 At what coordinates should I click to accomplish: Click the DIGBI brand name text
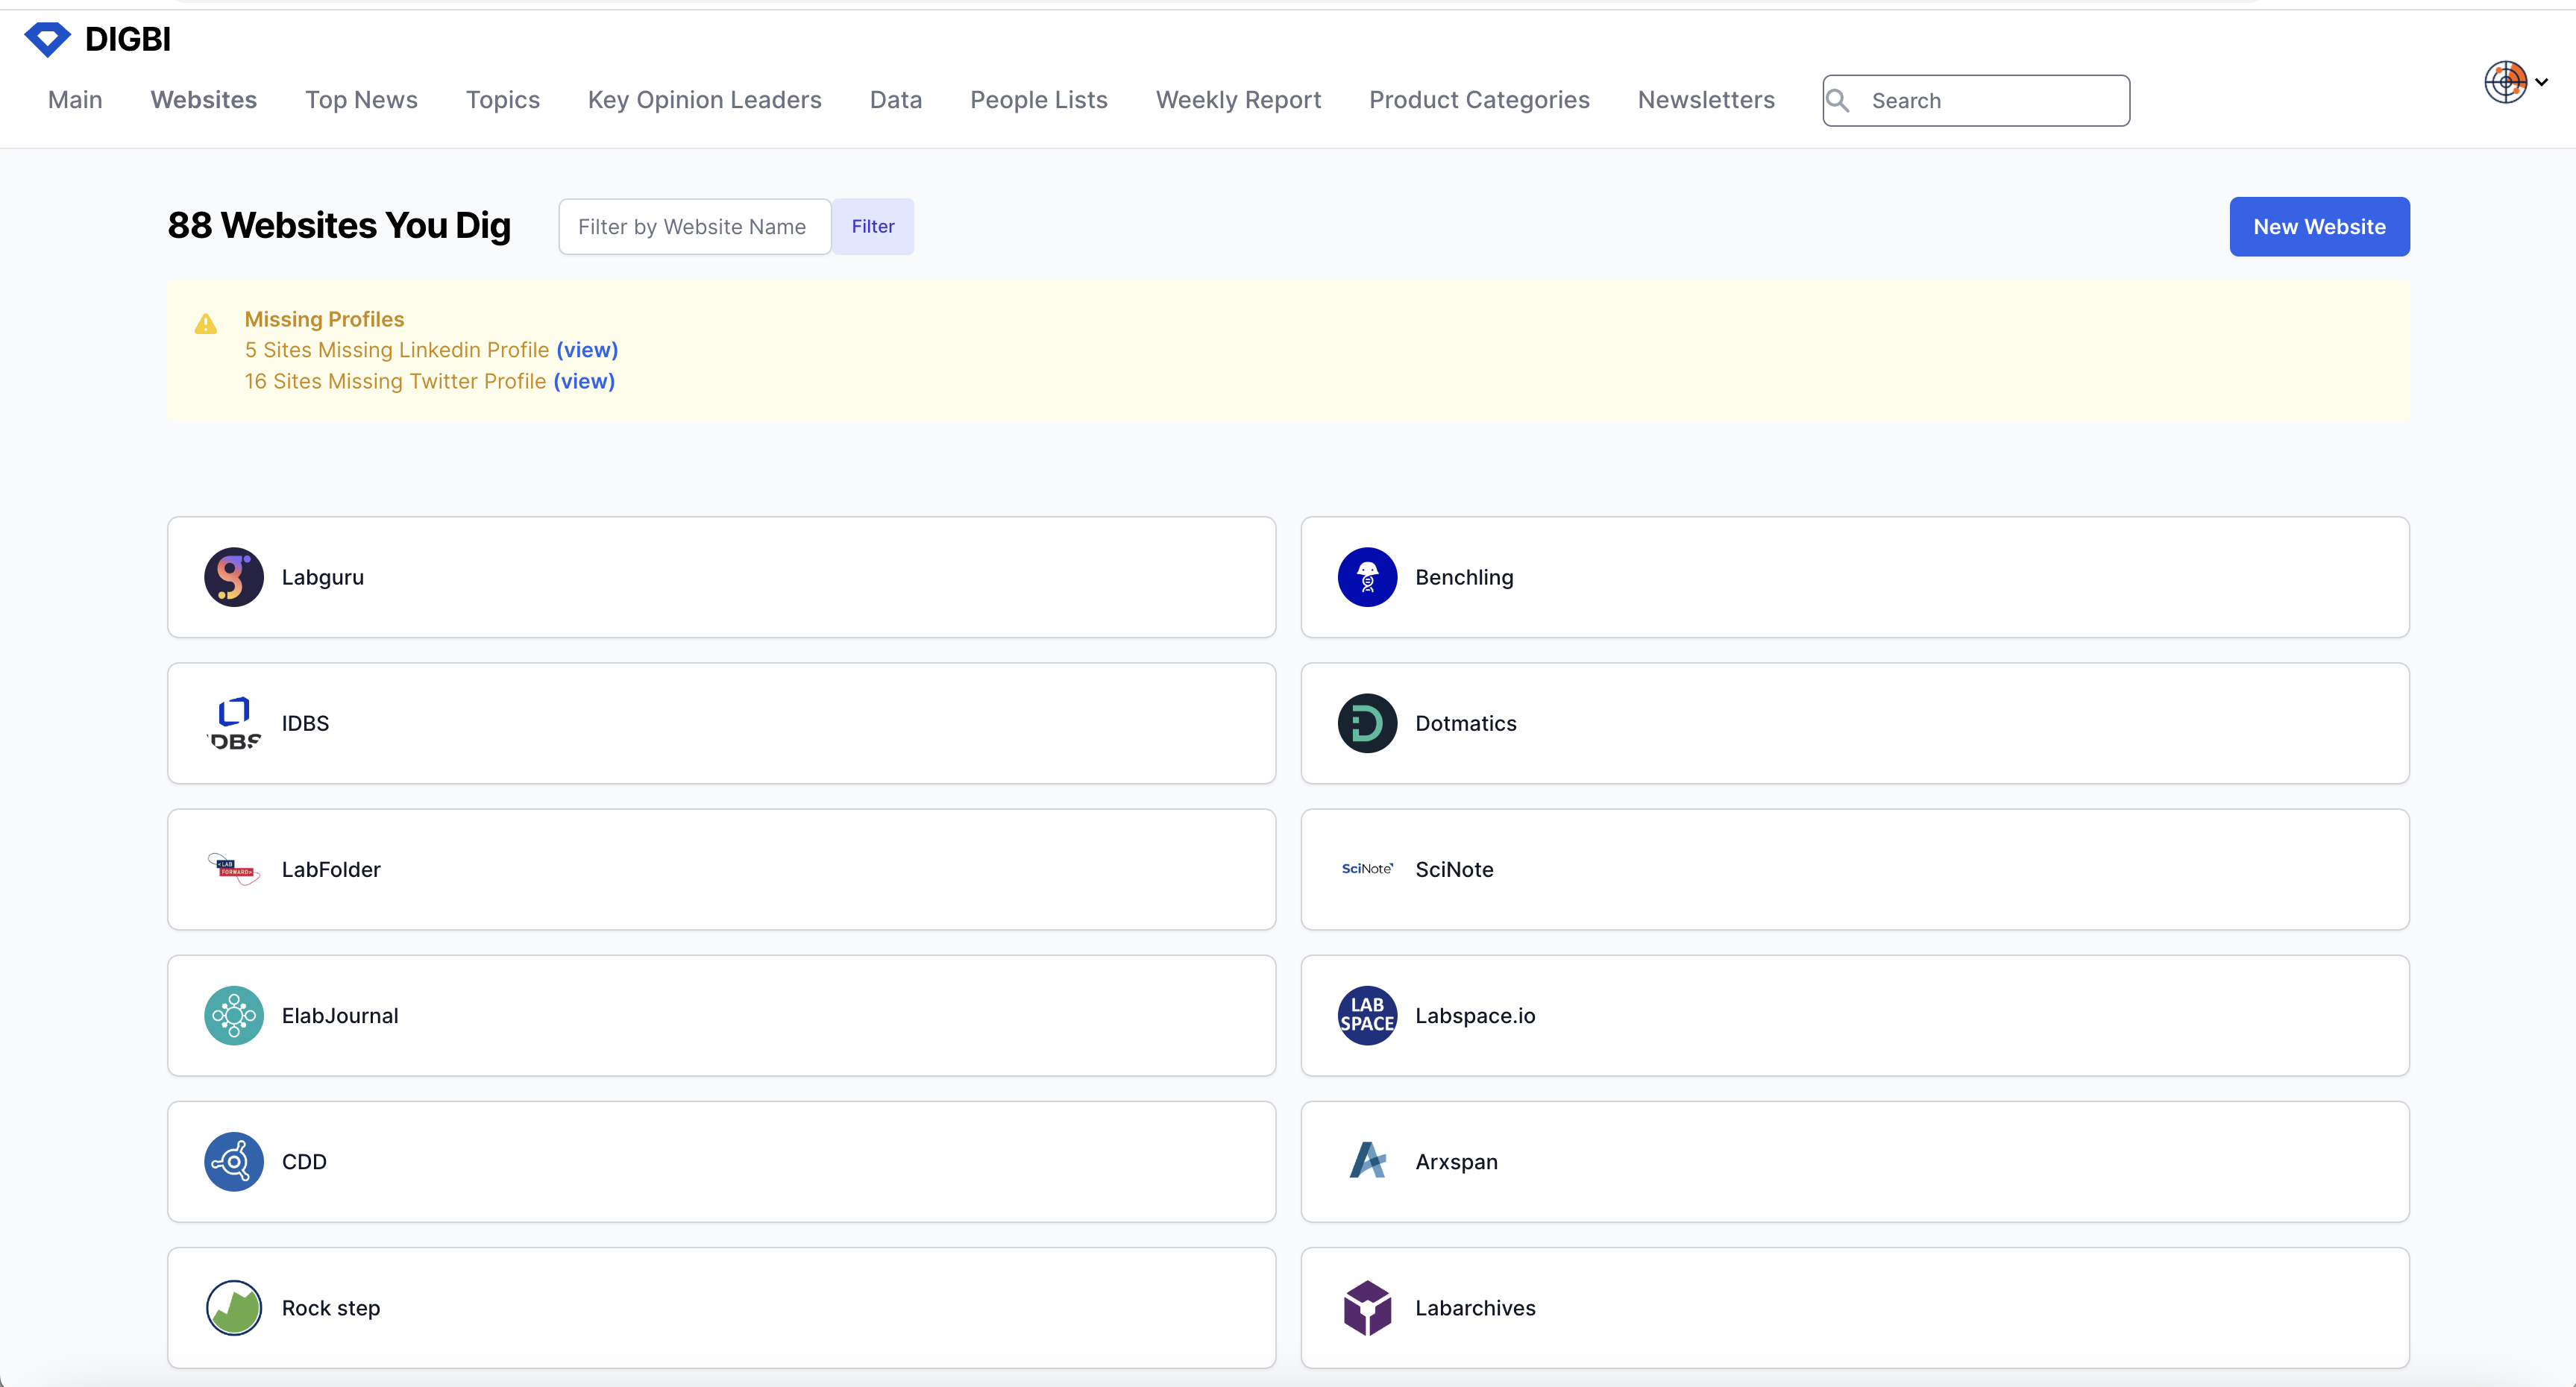(128, 39)
